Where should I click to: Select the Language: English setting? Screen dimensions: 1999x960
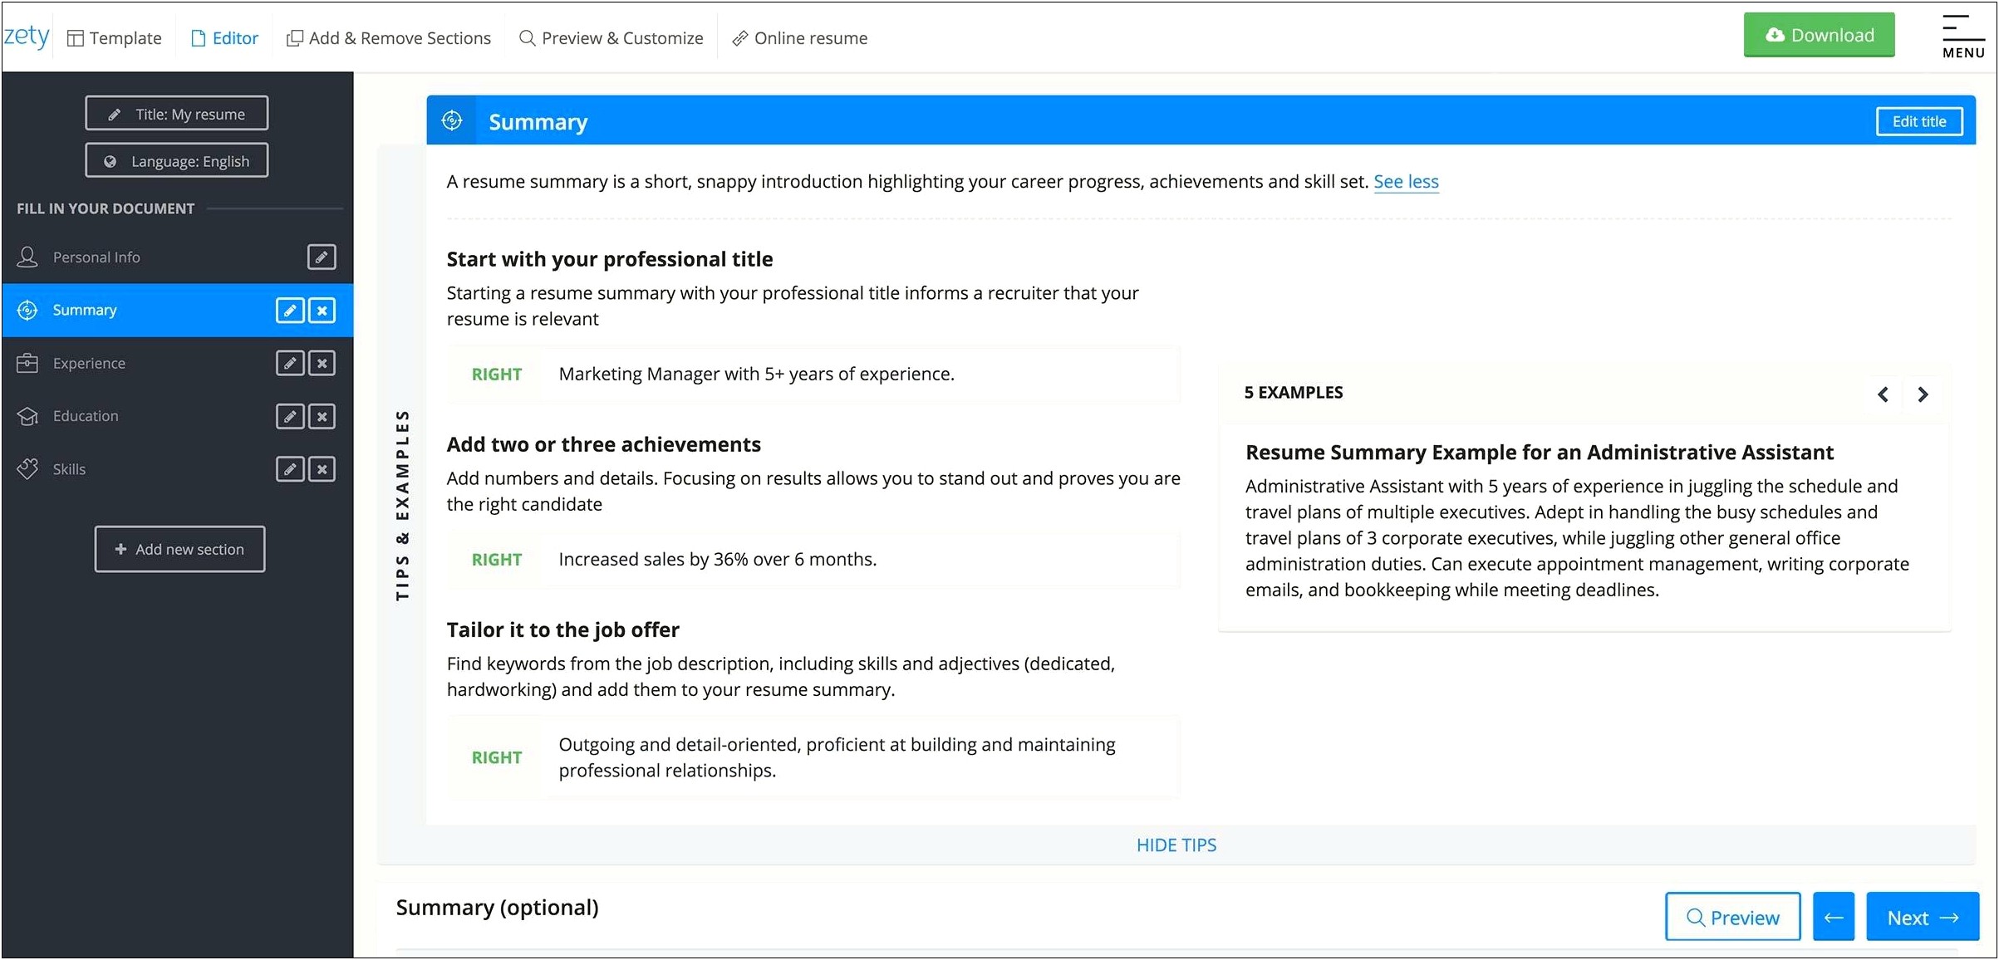pyautogui.click(x=177, y=160)
